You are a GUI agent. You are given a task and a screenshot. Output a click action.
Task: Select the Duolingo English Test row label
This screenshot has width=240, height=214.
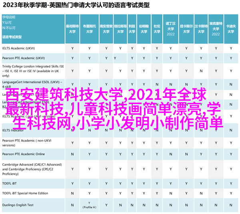click(18, 205)
